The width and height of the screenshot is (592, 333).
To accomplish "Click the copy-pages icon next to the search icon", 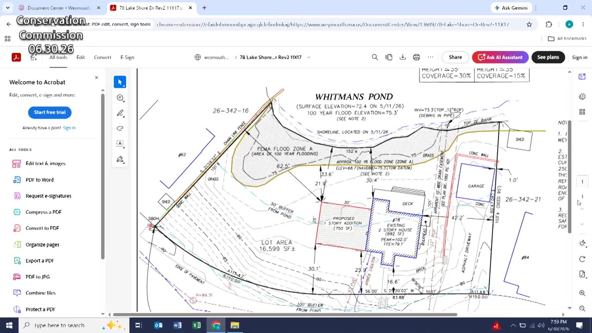I will (389, 57).
